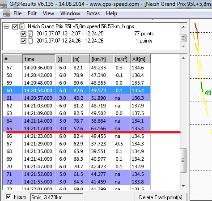Viewport: 212px width, 201px height.
Task: Select row 66 time 14:21:23.000
Action: pyautogui.click(x=38, y=136)
